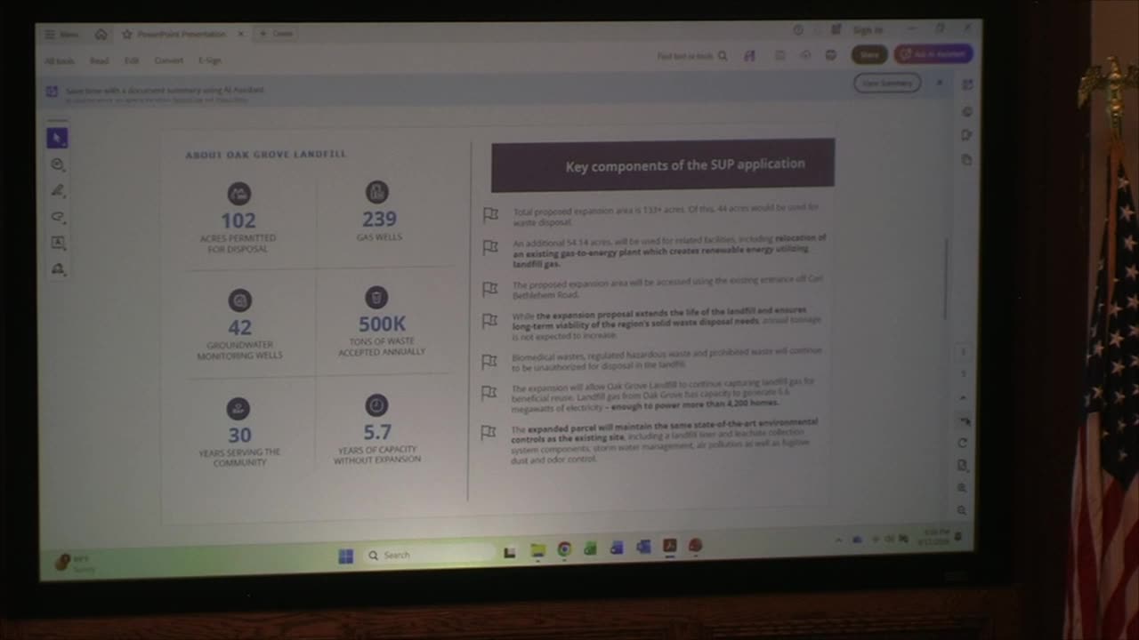Star the PowerPoint Presentation tab as favorite
The image size is (1139, 640).
click(x=127, y=34)
